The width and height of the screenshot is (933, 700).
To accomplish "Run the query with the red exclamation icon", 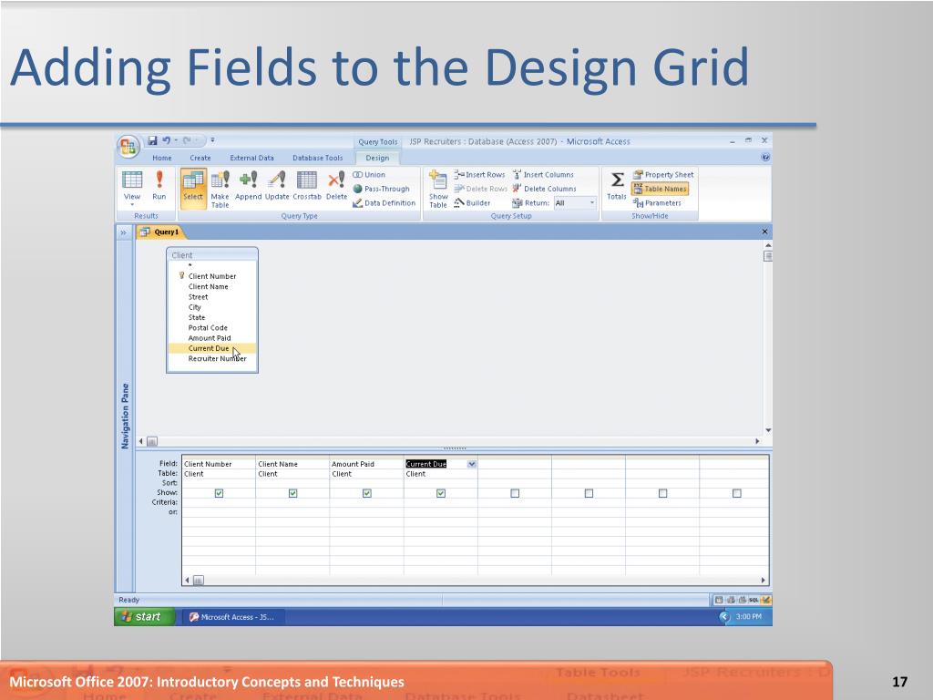I will pyautogui.click(x=159, y=186).
